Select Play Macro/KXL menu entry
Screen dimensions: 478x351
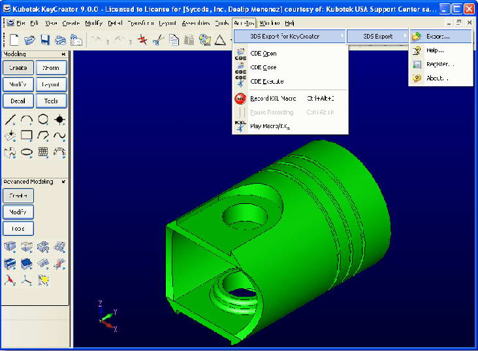(290, 126)
